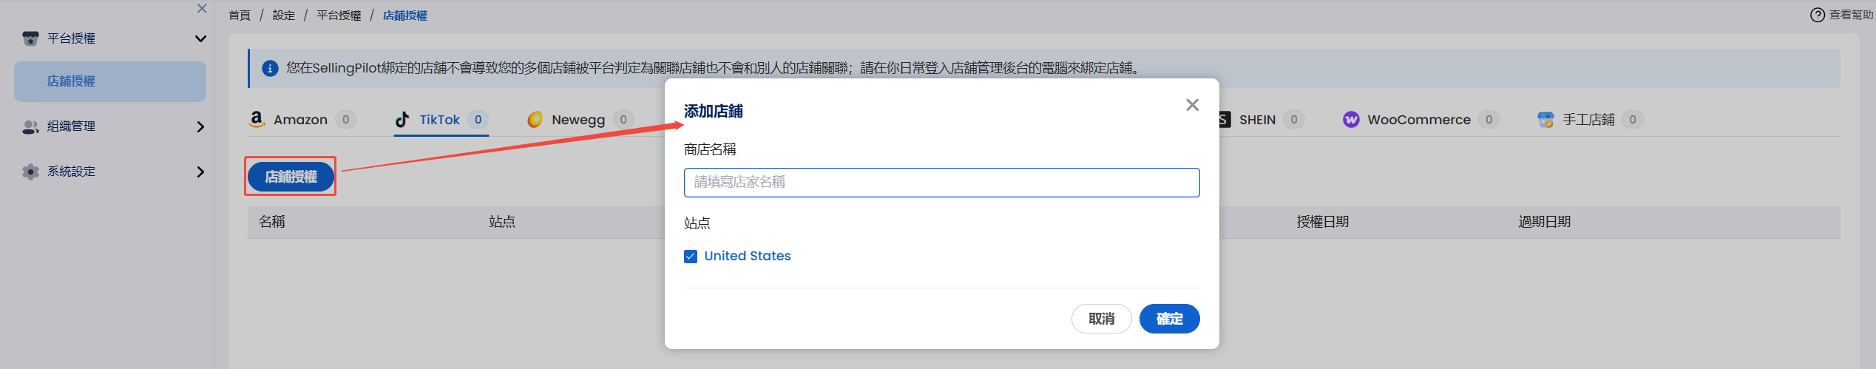Click the Amazon logo icon
This screenshot has width=1876, height=369.
click(257, 119)
